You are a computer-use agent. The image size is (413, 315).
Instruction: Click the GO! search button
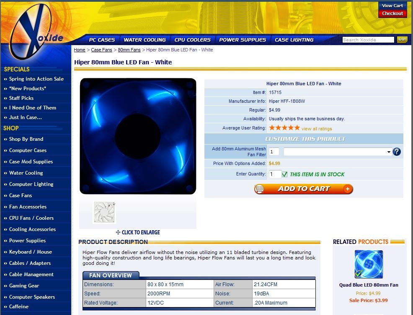(x=402, y=39)
